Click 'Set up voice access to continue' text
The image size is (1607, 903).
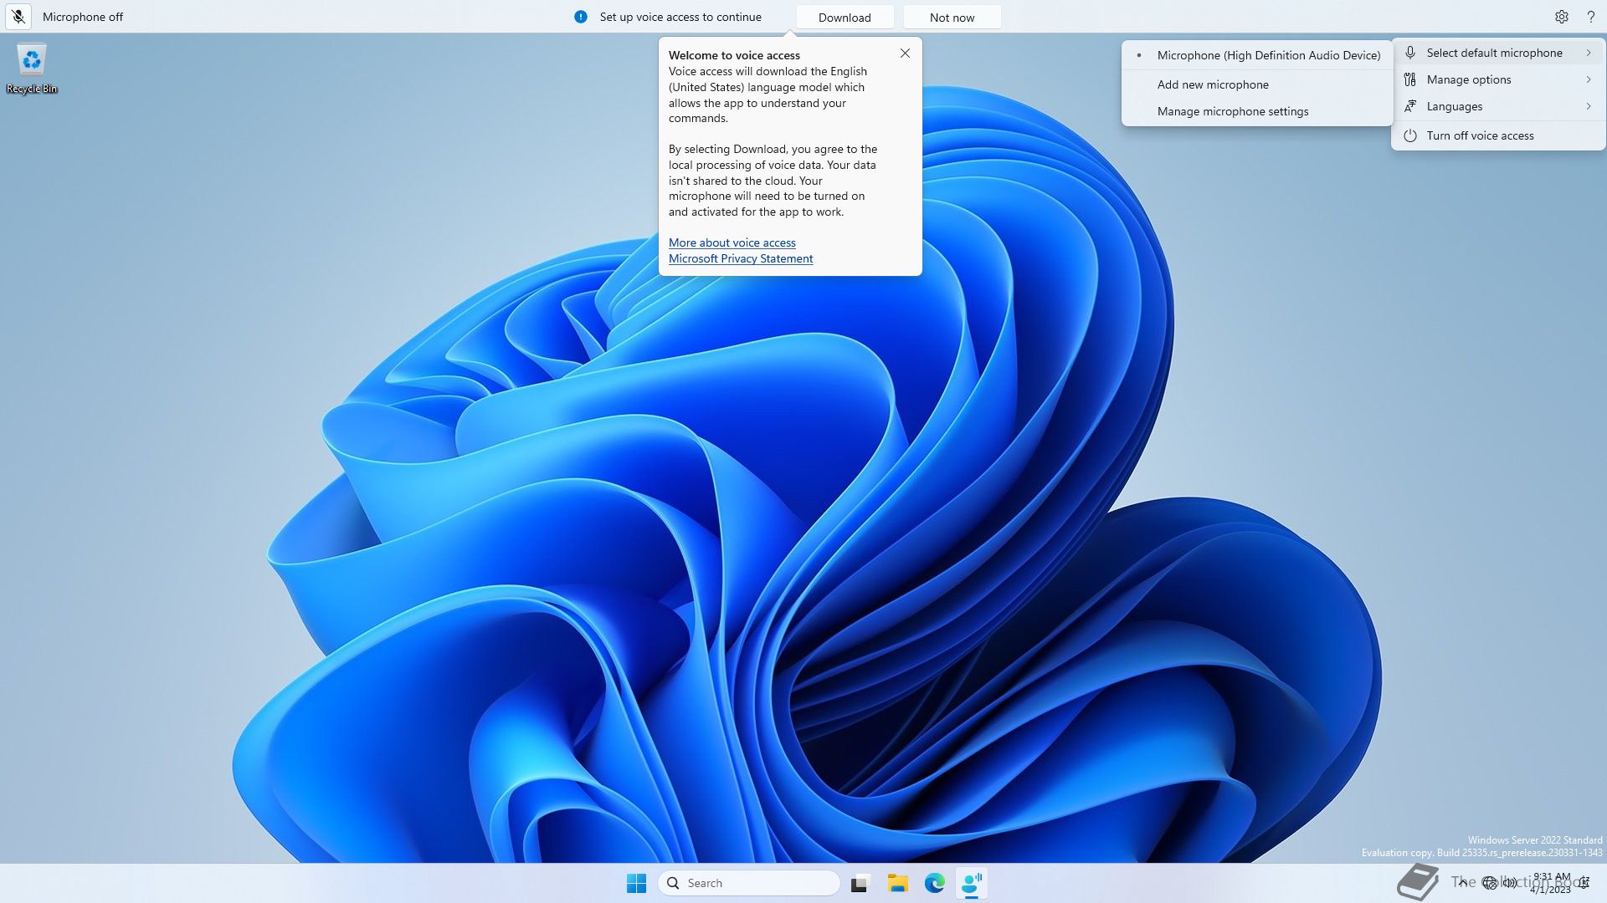coord(680,17)
